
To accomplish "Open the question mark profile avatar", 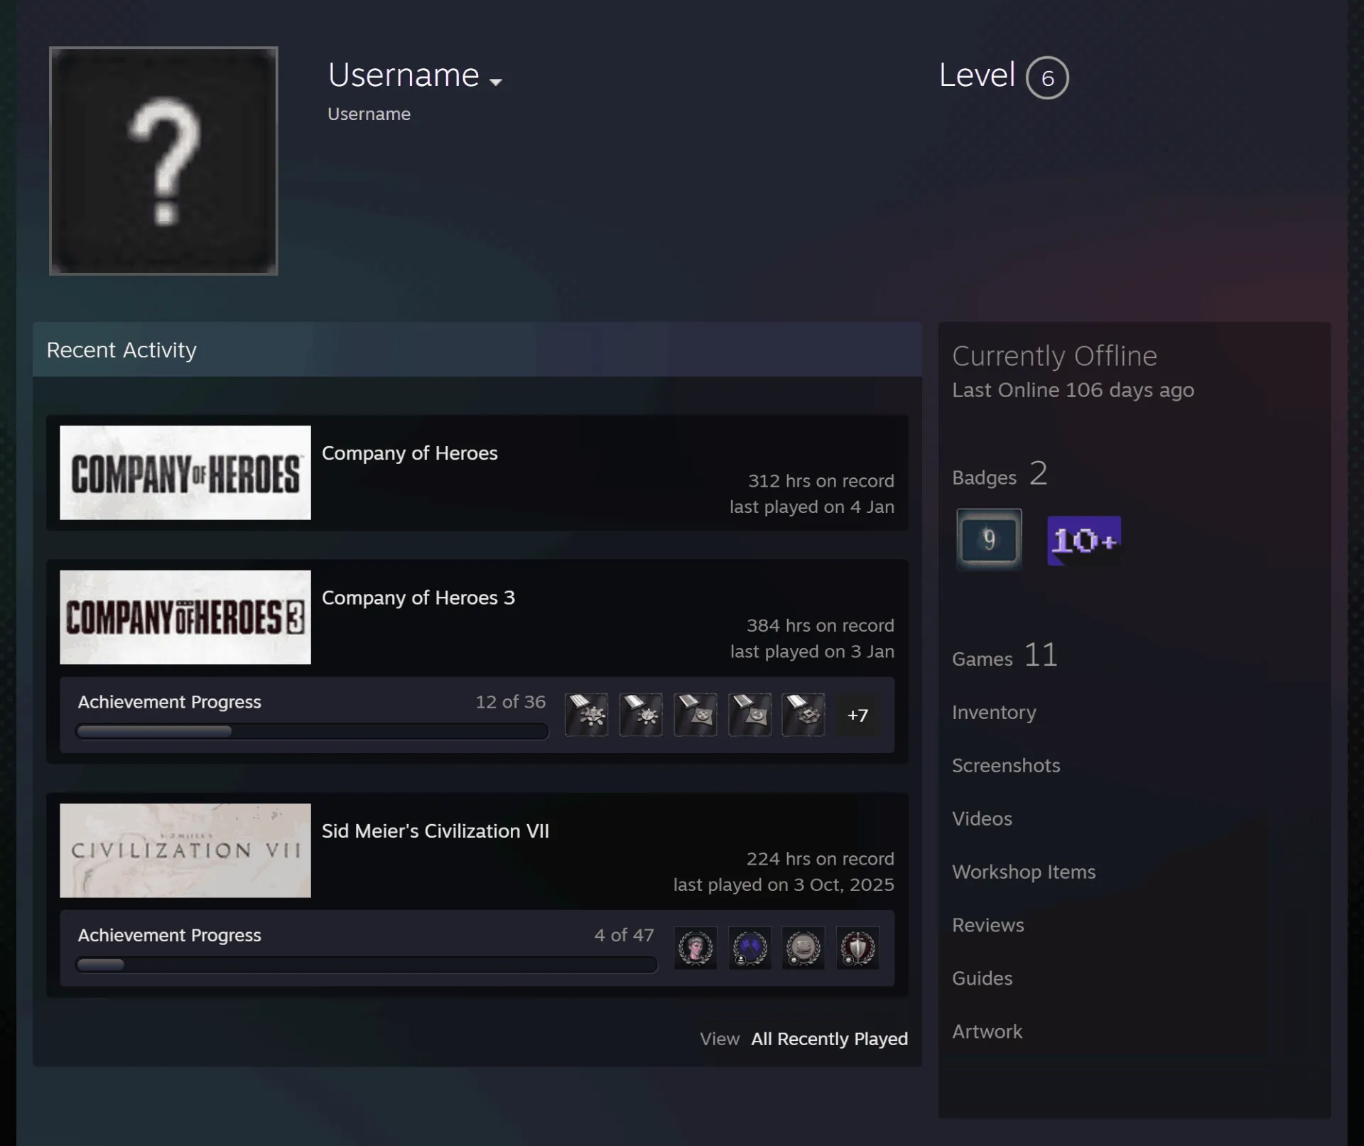I will coord(163,161).
